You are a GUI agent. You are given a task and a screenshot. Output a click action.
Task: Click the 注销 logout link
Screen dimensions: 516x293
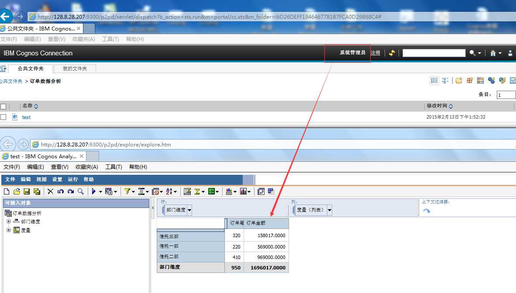click(x=375, y=53)
